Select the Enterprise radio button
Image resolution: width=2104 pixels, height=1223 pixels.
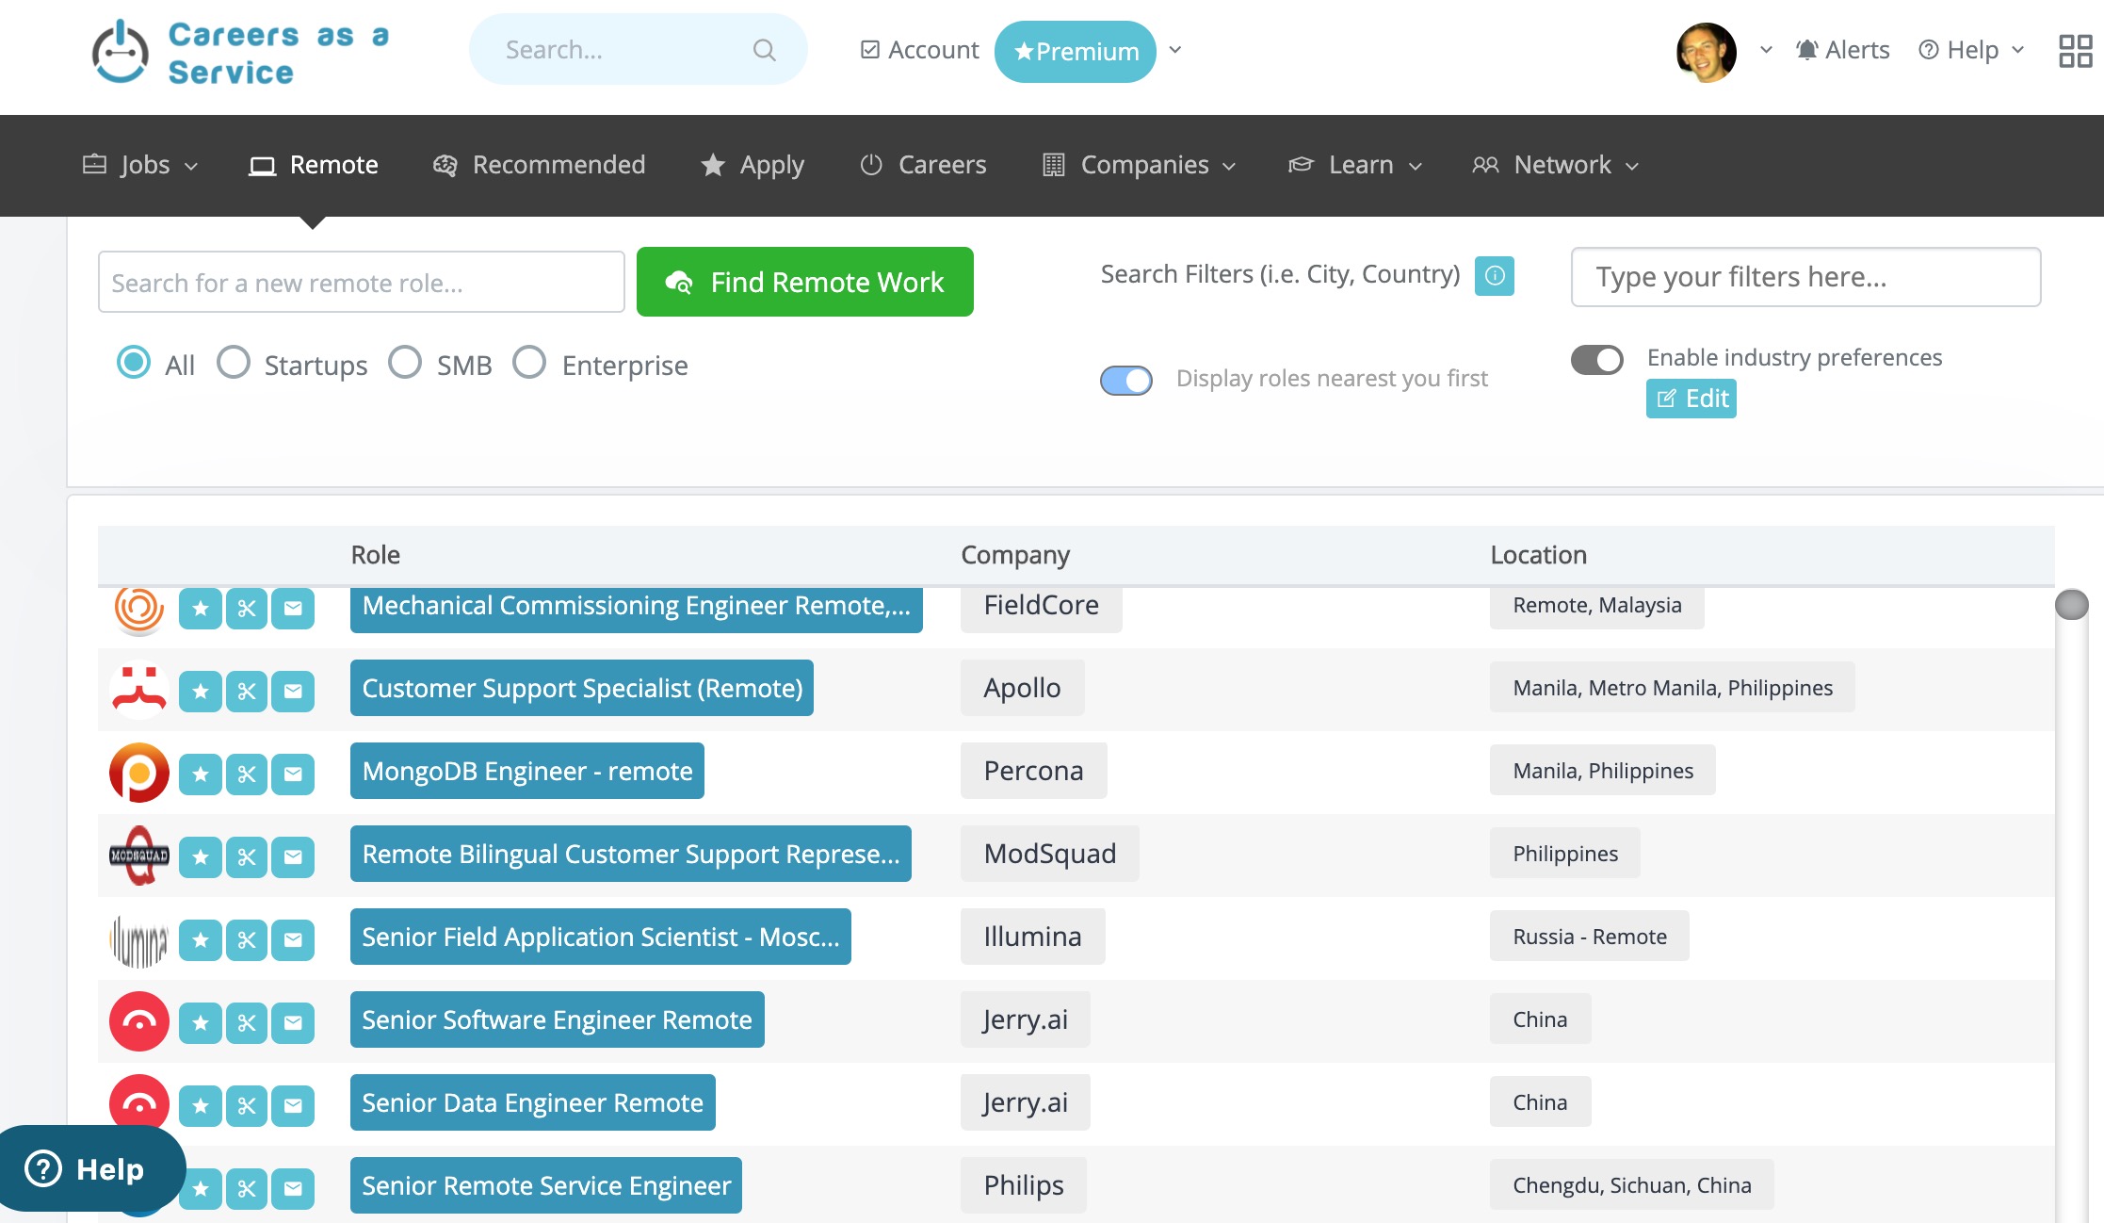coord(529,363)
